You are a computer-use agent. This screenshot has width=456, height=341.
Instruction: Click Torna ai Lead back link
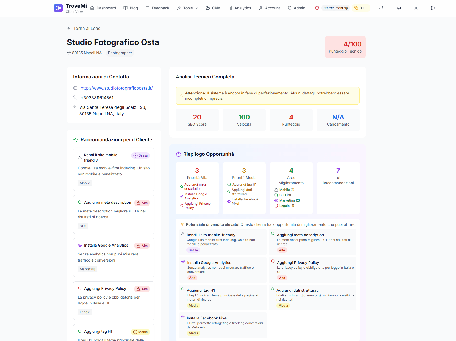click(84, 29)
